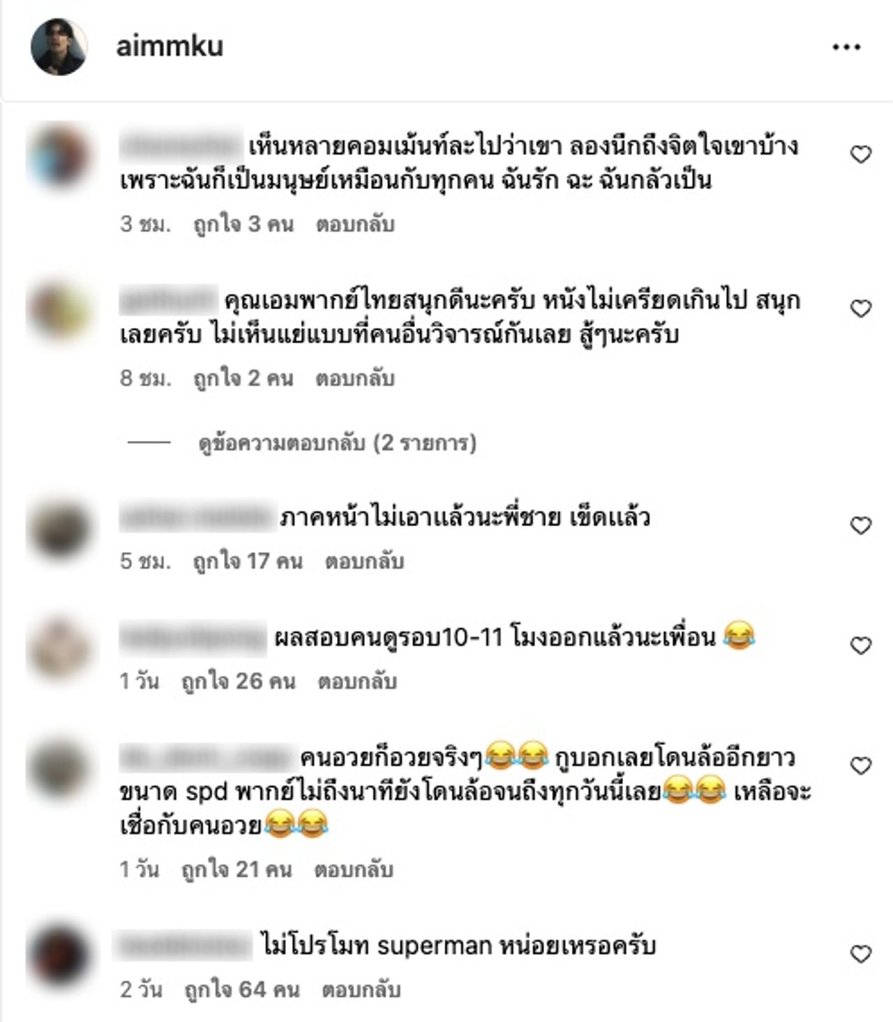The width and height of the screenshot is (893, 1022).
Task: Open the three-dot more options menu
Action: pos(846,47)
